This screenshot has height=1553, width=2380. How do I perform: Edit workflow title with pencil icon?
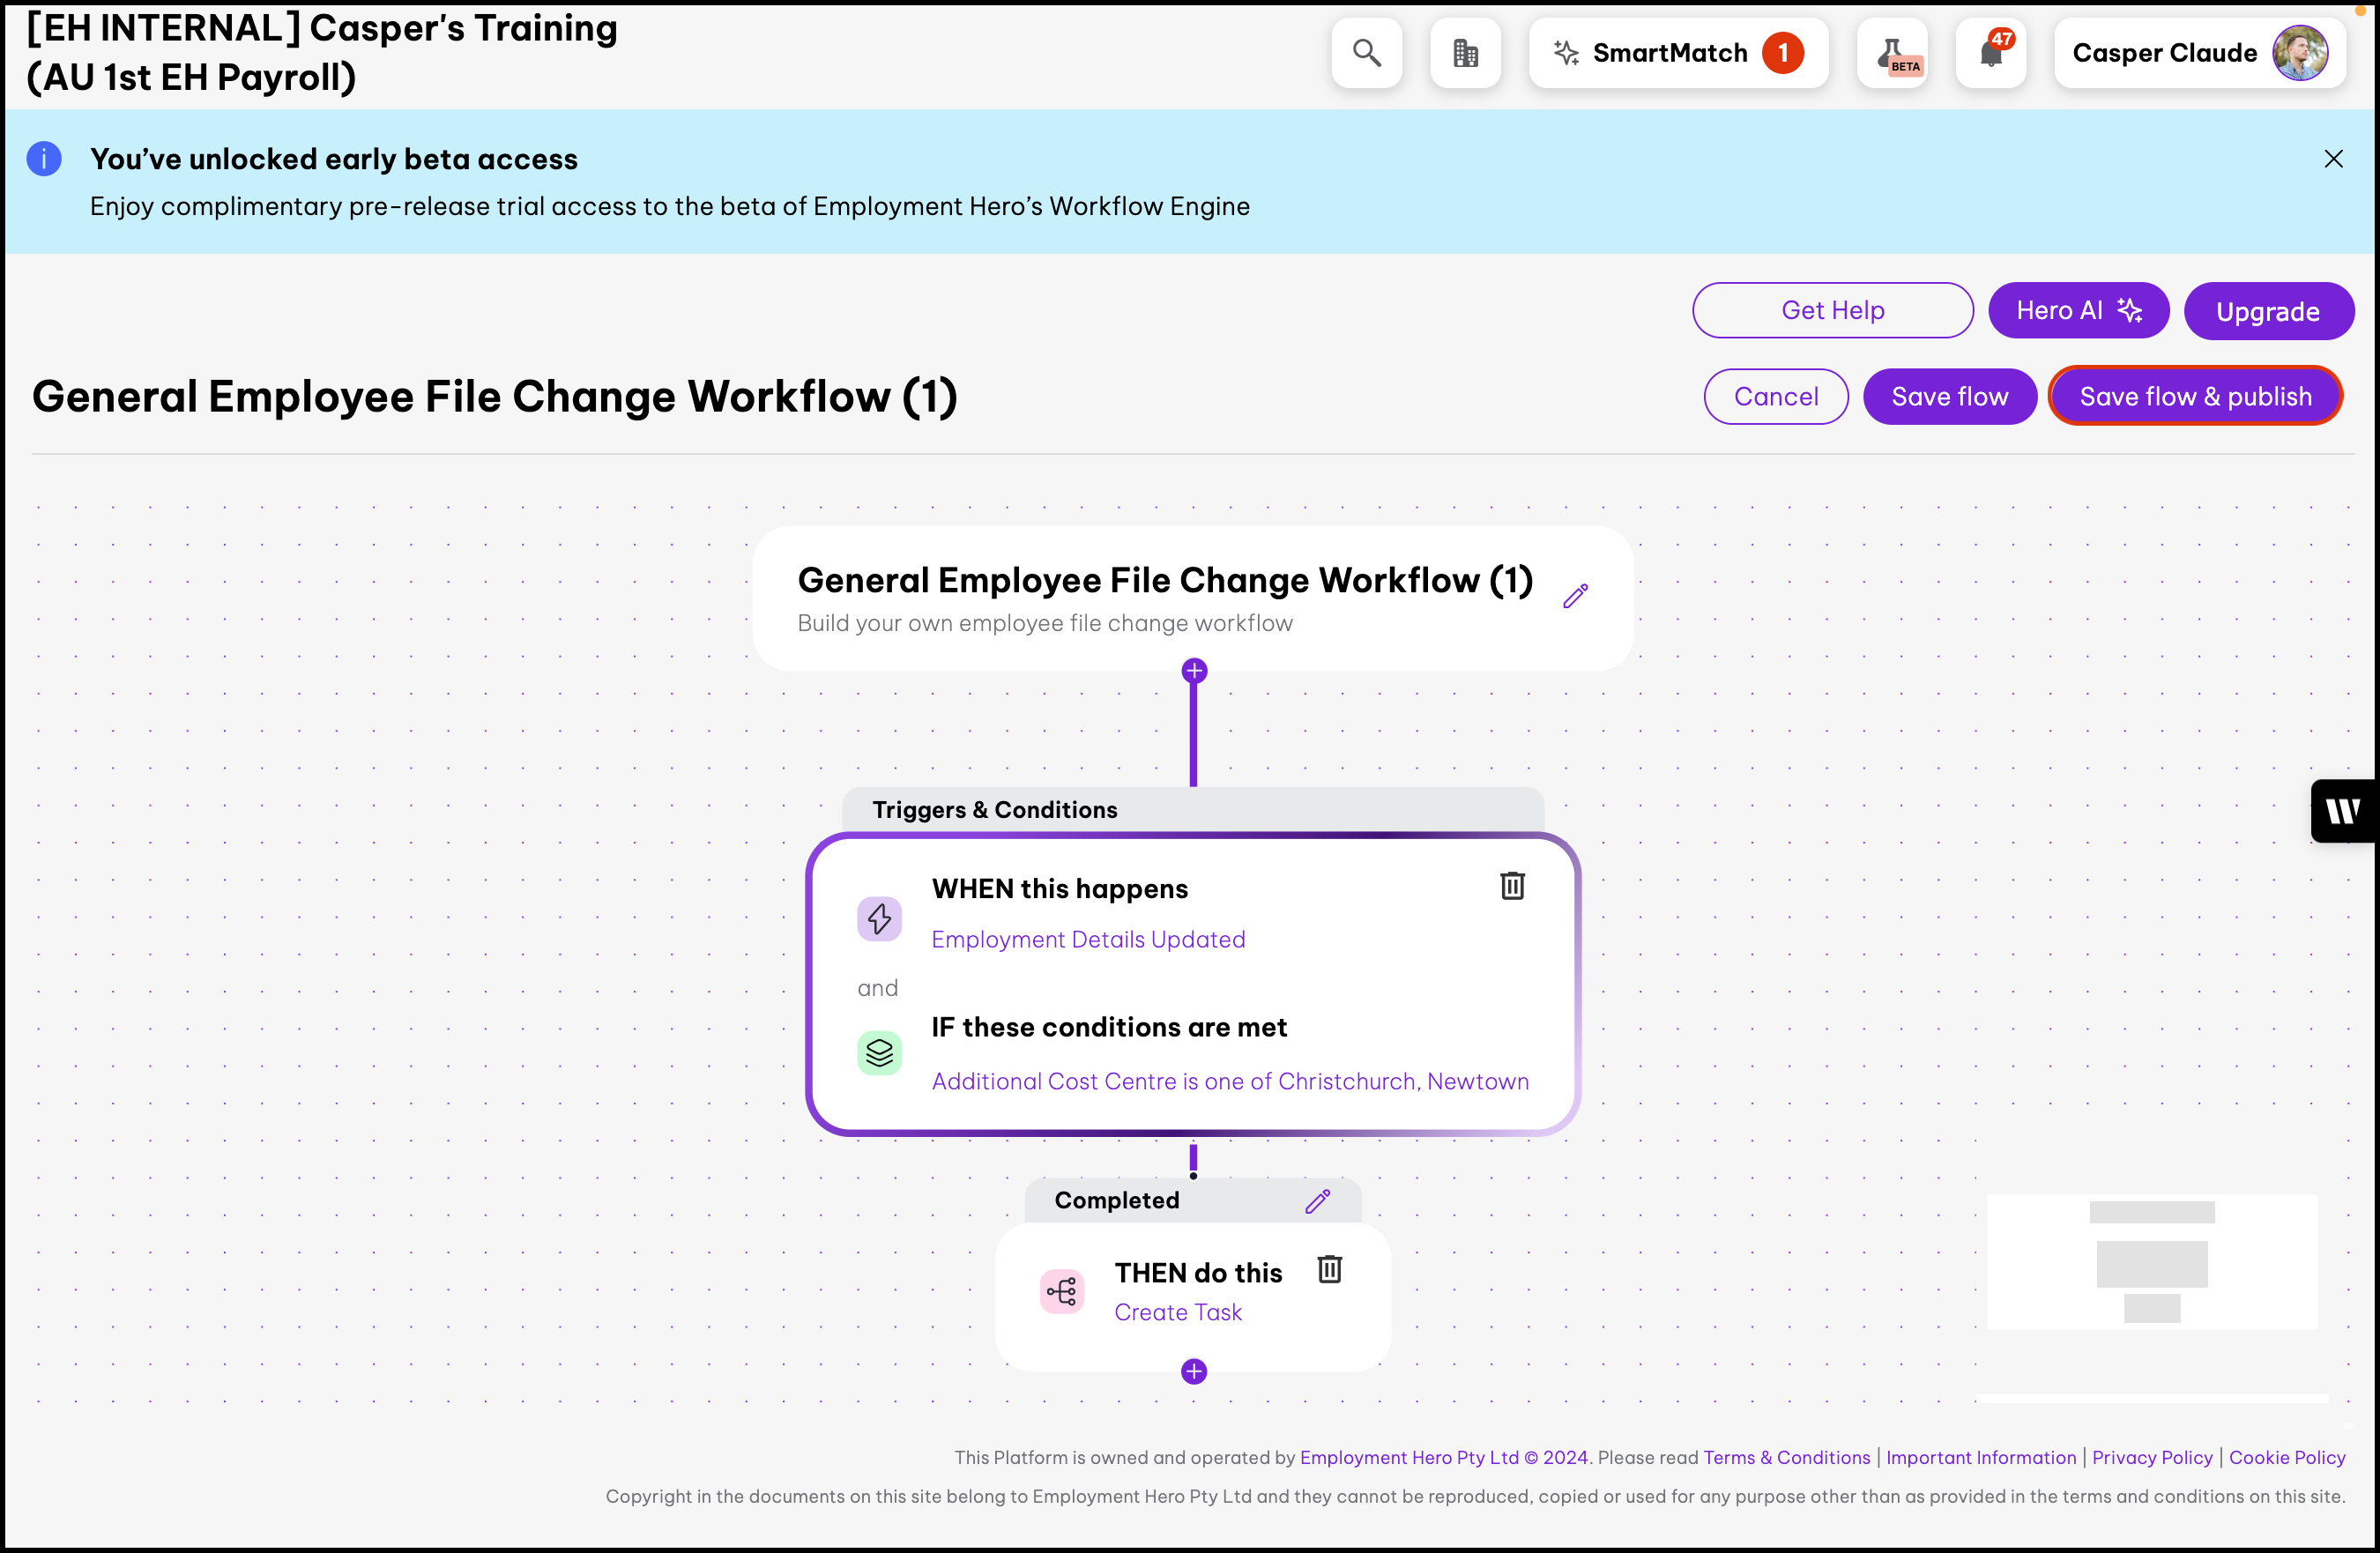click(1575, 596)
